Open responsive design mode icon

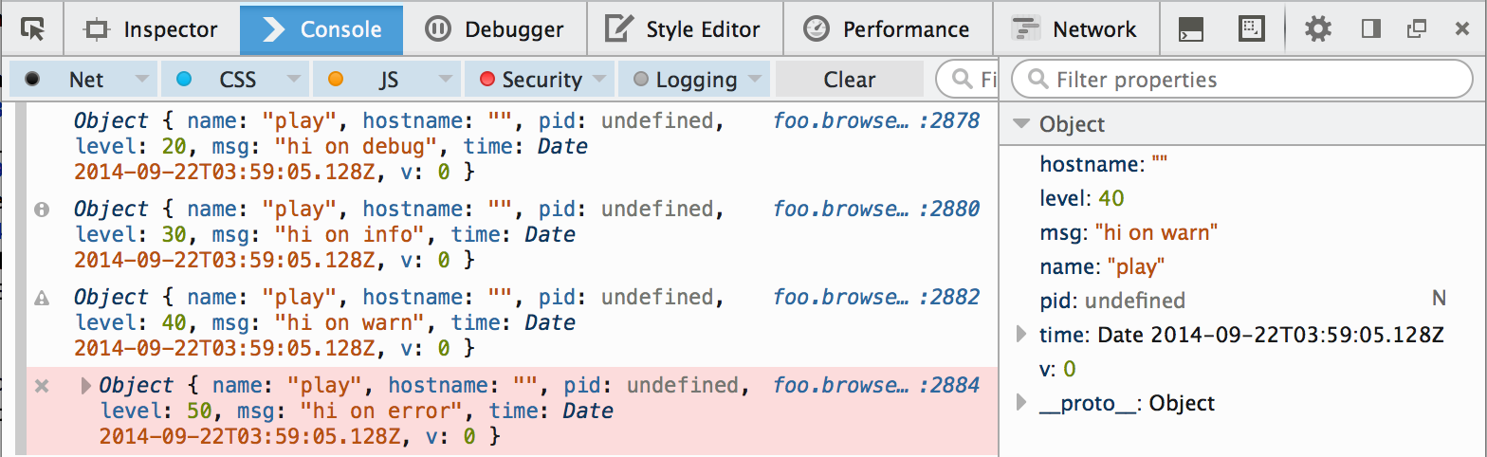click(x=1252, y=29)
